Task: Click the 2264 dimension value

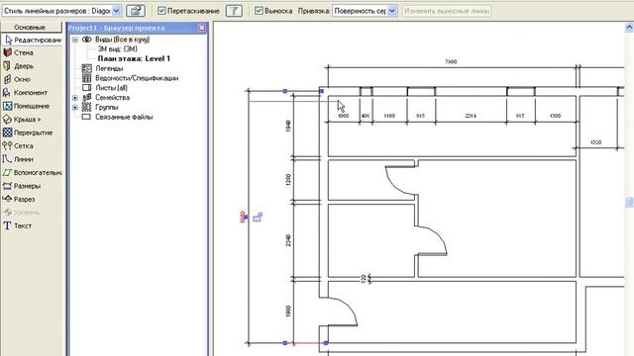Action: 471,116
